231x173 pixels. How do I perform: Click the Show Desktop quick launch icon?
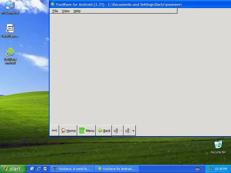click(x=32, y=169)
